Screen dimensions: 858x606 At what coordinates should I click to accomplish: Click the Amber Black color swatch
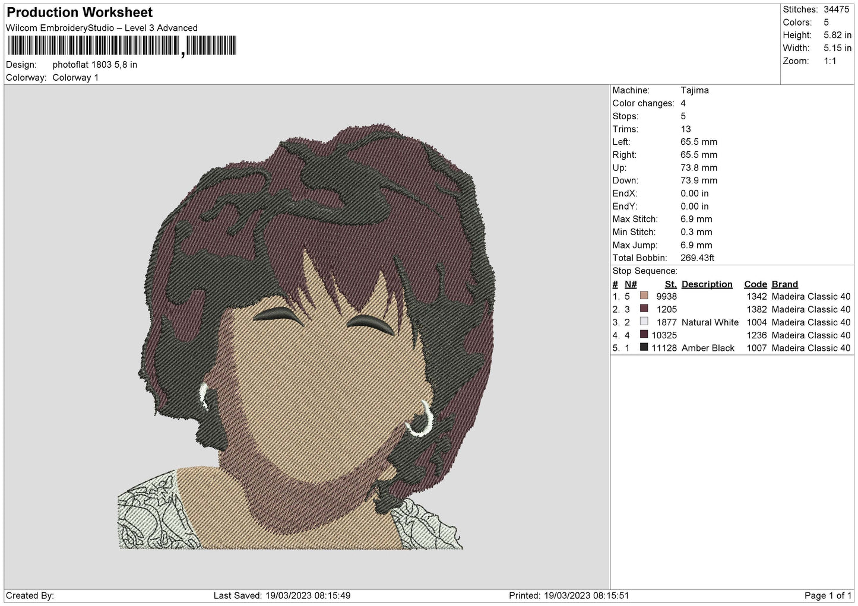[x=644, y=347]
